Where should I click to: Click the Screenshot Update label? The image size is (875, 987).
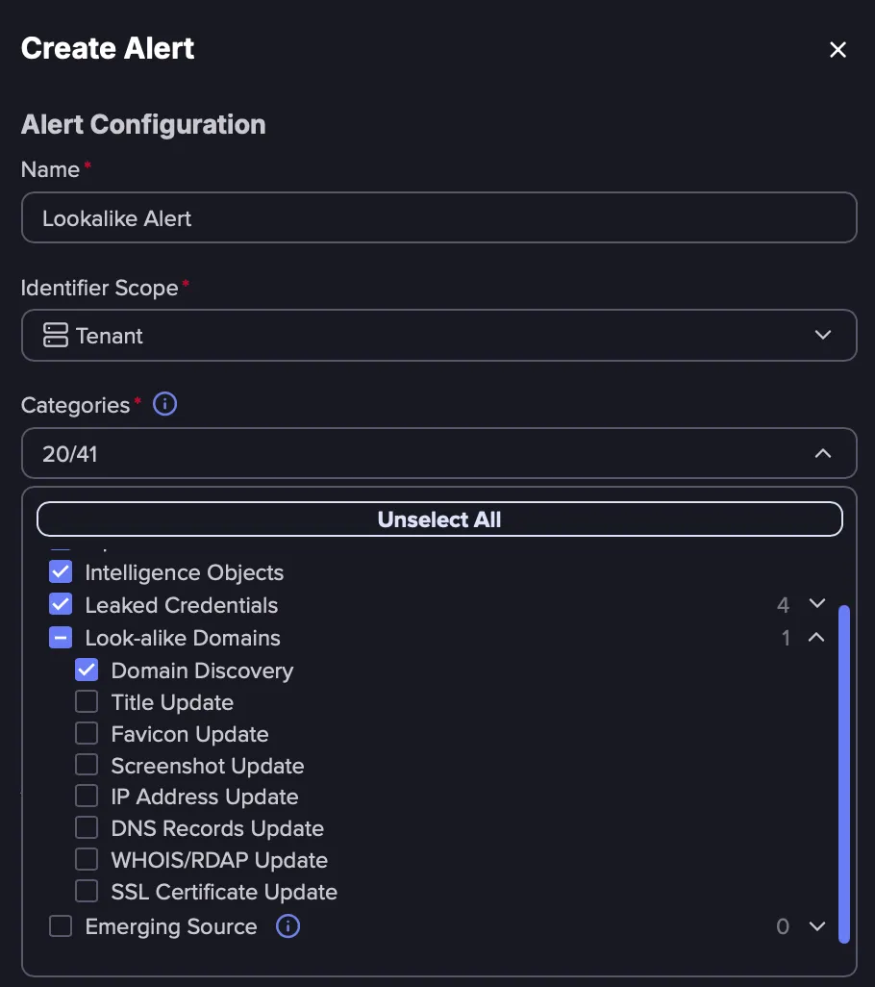pos(208,766)
